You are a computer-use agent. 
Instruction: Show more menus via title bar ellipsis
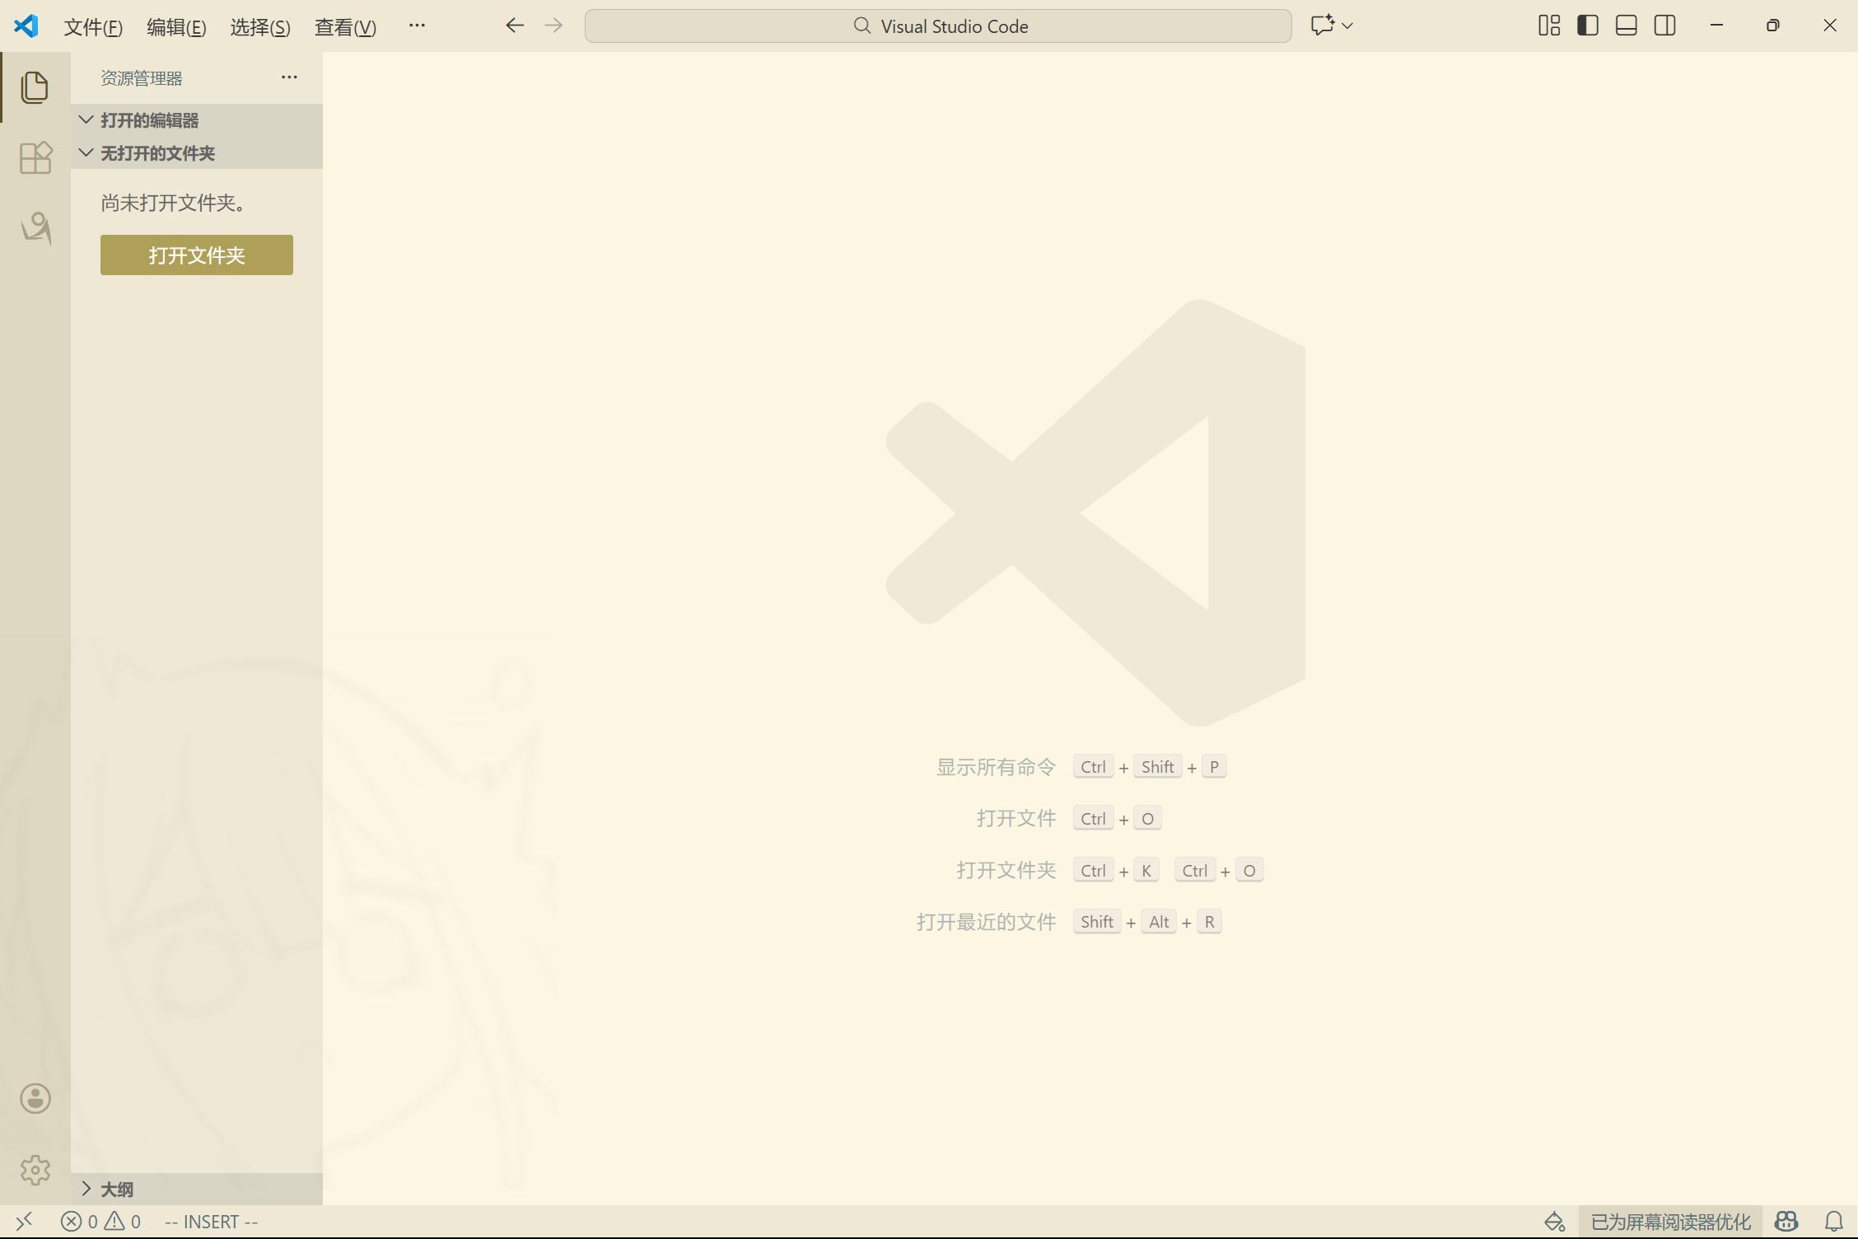pos(417,26)
